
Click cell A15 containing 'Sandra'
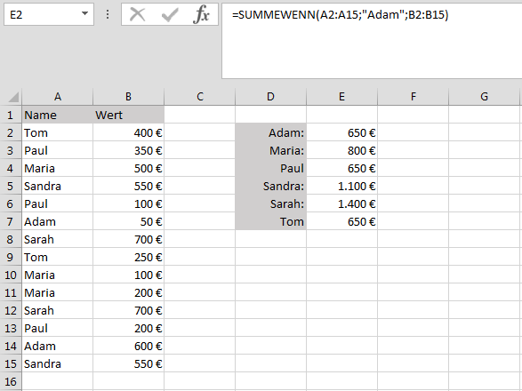coord(58,363)
